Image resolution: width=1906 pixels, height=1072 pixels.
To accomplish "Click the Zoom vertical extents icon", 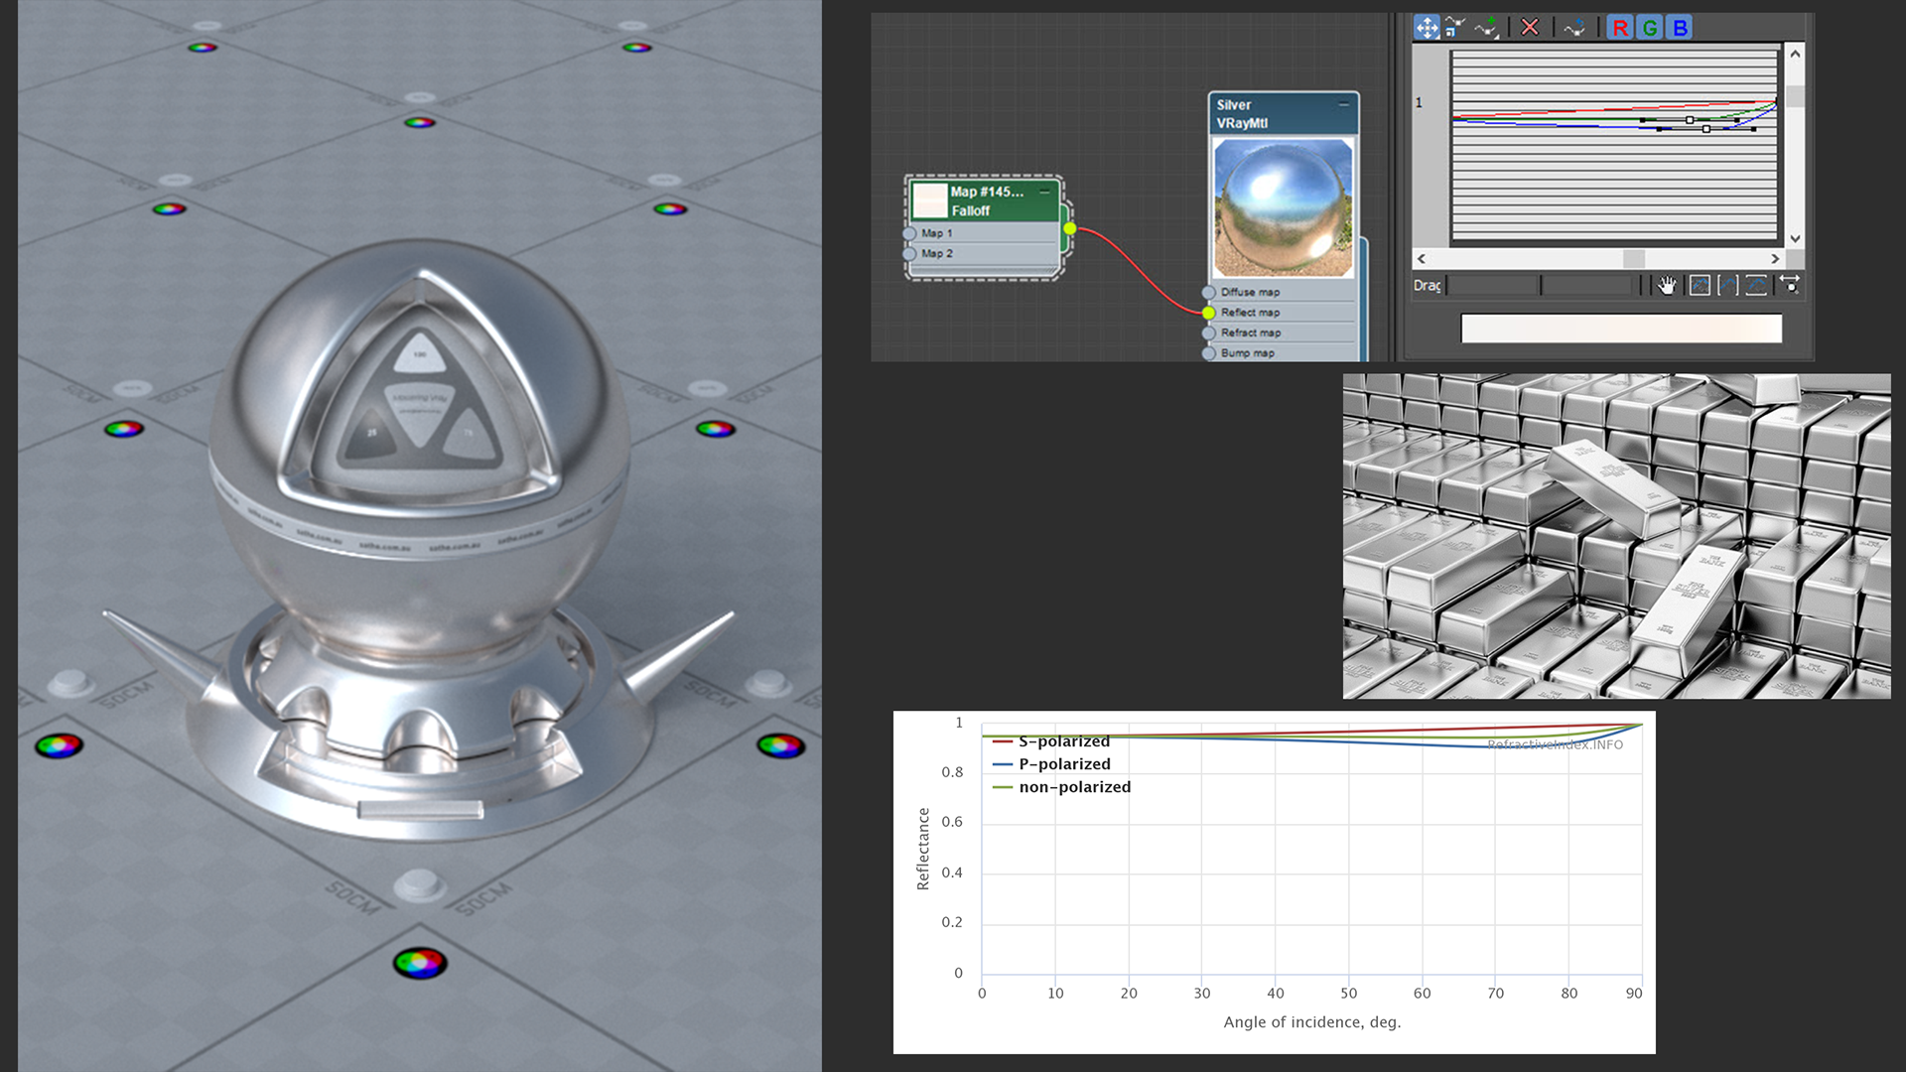I will (x=1757, y=286).
